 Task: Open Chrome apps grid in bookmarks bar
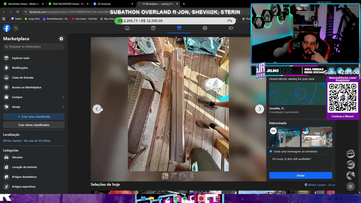[x=4, y=19]
